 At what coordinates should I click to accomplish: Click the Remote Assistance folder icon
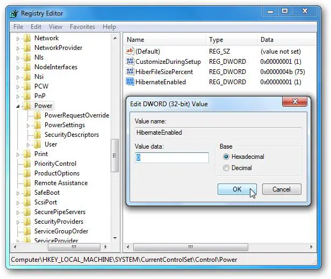tap(27, 183)
